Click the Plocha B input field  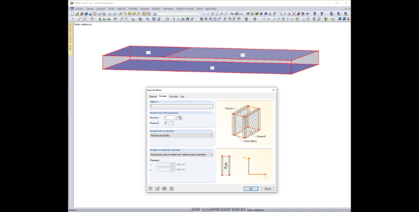click(169, 123)
